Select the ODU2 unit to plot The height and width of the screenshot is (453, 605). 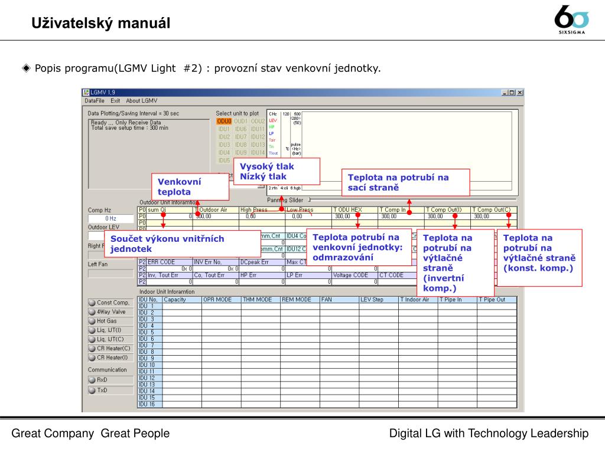coord(258,122)
